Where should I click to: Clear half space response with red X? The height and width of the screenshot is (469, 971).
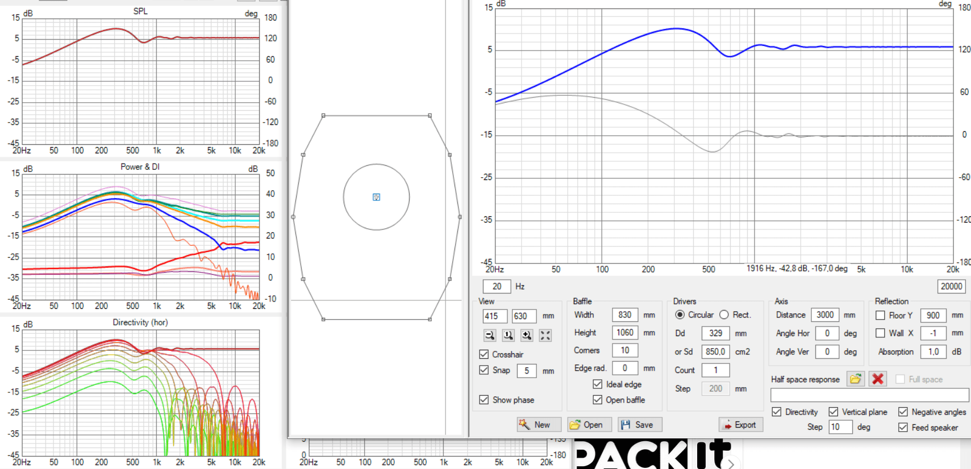tap(878, 379)
